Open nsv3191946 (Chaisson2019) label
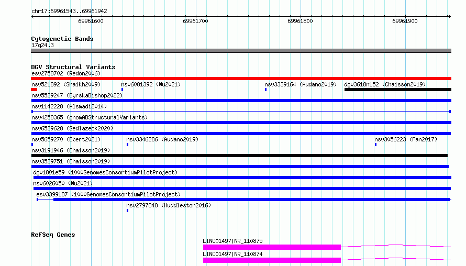This screenshot has width=466, height=266. [71, 150]
